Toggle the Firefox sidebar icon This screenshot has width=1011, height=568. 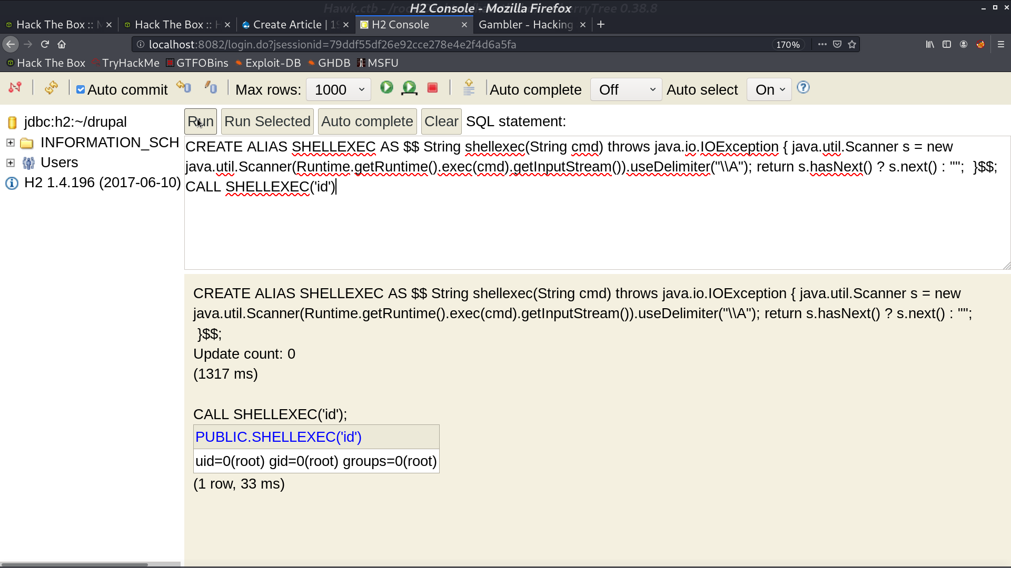click(x=947, y=45)
